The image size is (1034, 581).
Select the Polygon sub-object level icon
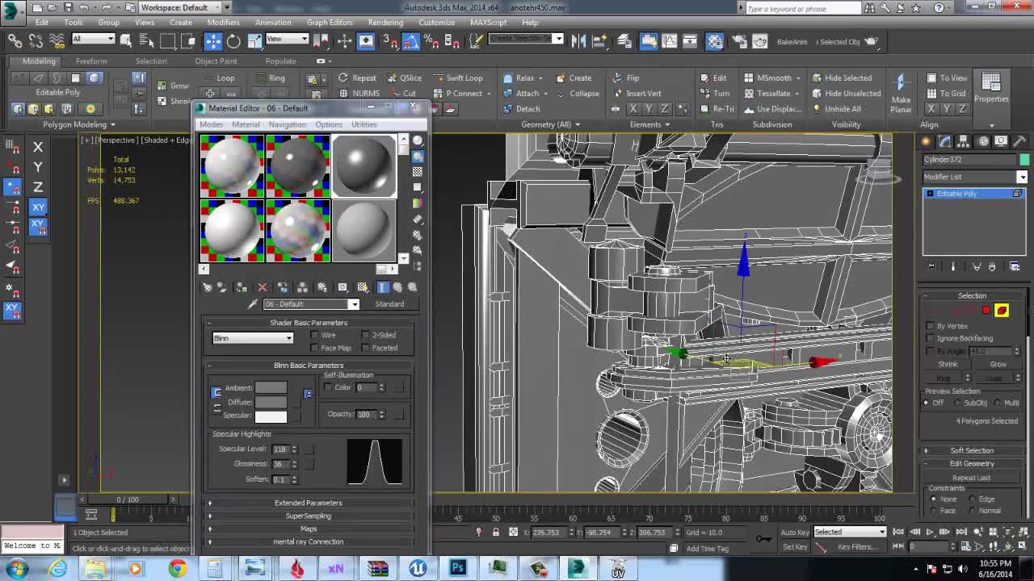[986, 311]
